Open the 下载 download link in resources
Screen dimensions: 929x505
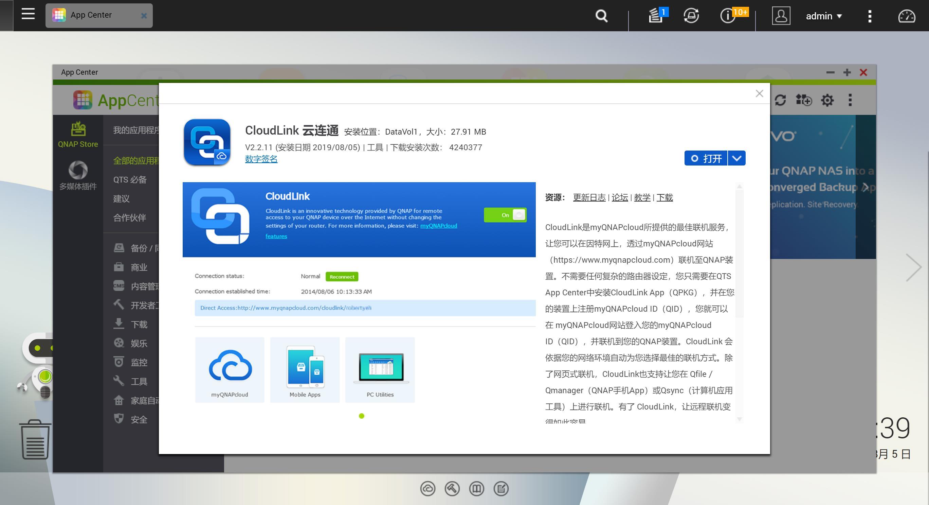click(x=664, y=197)
